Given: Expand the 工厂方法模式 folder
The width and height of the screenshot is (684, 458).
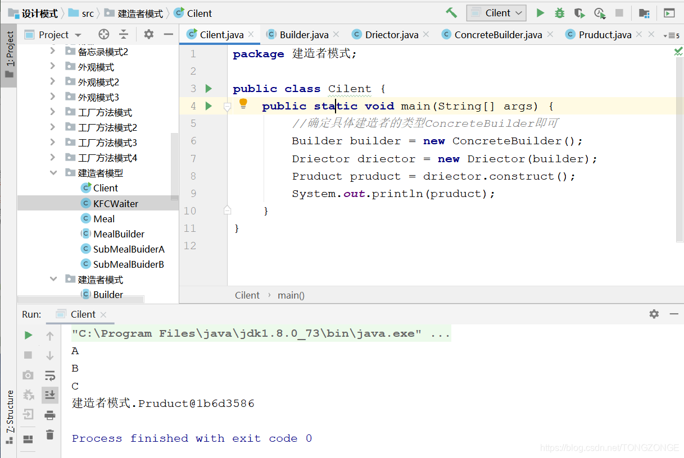Looking at the screenshot, I should pyautogui.click(x=53, y=112).
